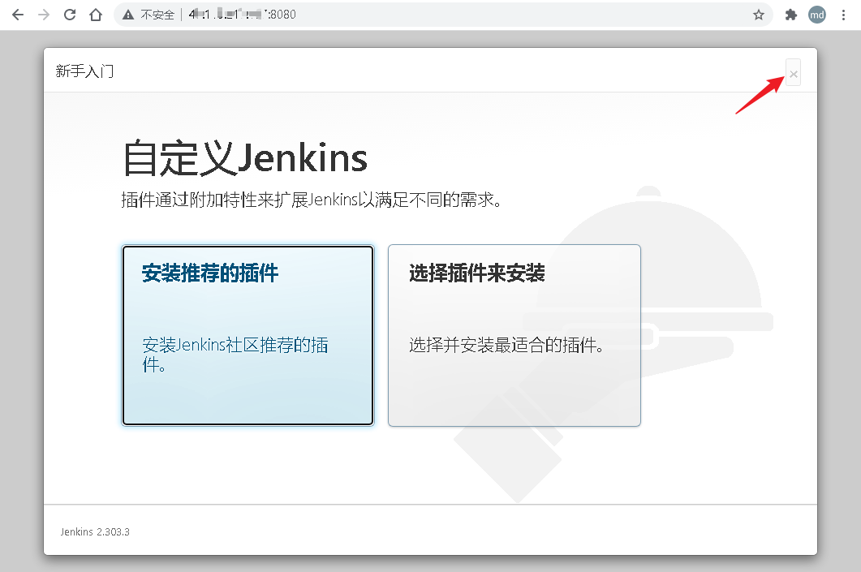Open the browser home page icon
Image resolution: width=861 pixels, height=572 pixels.
coord(96,15)
